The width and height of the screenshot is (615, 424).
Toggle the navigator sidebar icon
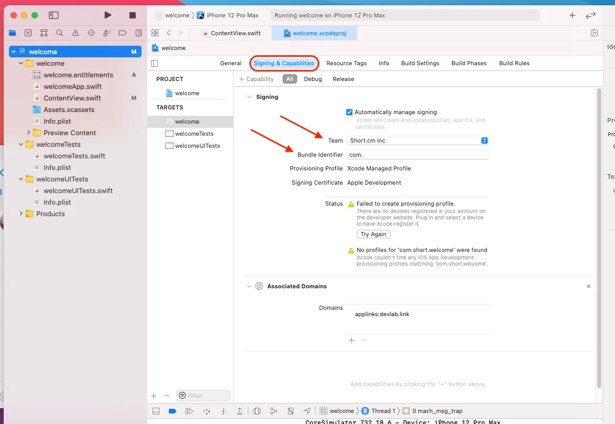[53, 15]
